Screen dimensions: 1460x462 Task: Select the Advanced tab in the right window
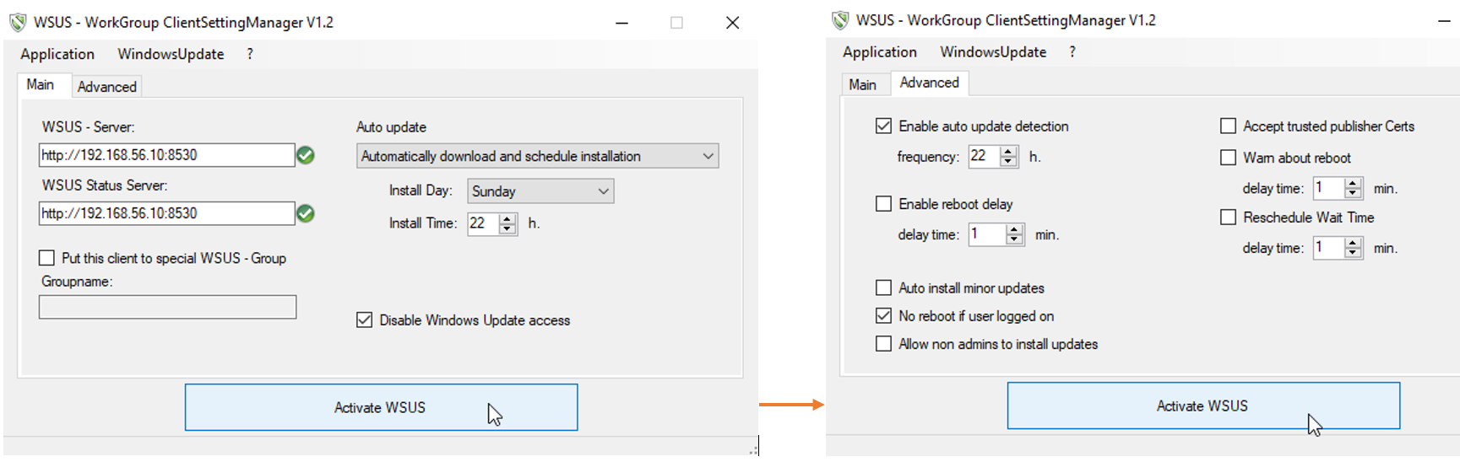[930, 83]
